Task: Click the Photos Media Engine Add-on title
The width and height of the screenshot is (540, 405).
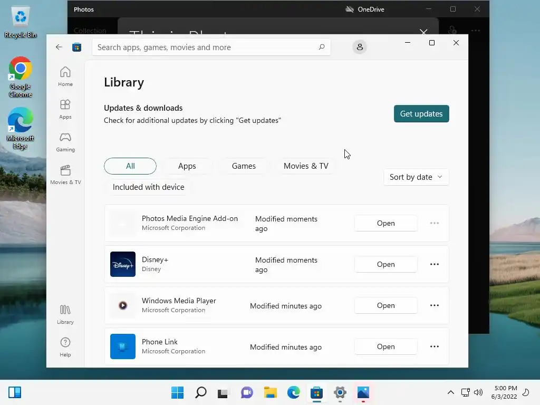Action: (x=190, y=218)
